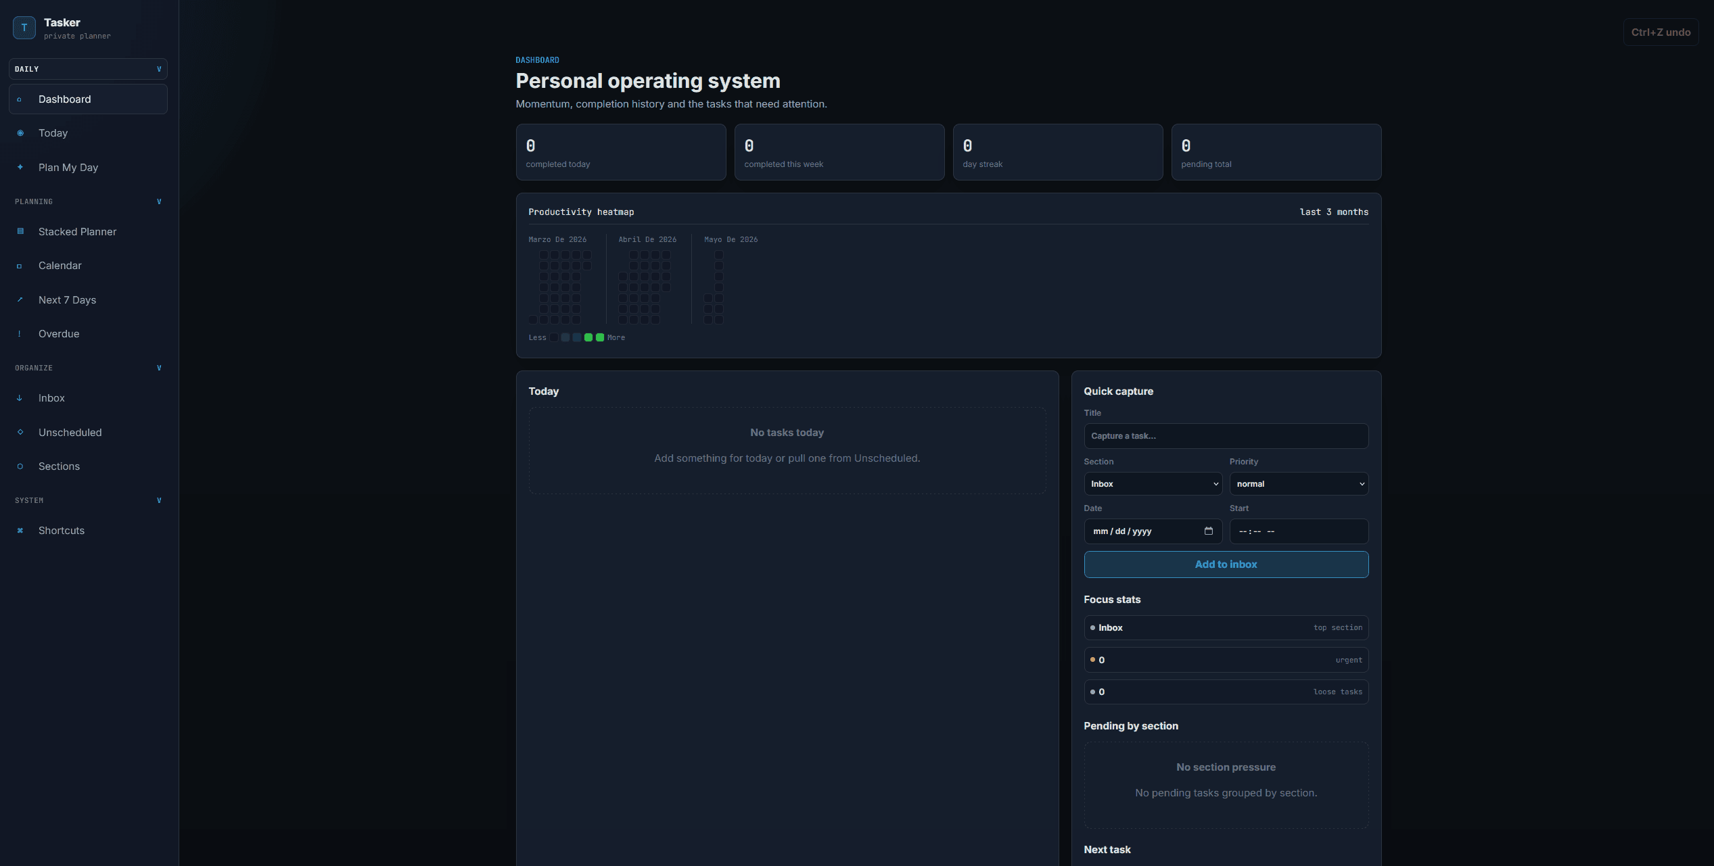Click the Date mm/dd/yyyy field

[x=1153, y=531]
